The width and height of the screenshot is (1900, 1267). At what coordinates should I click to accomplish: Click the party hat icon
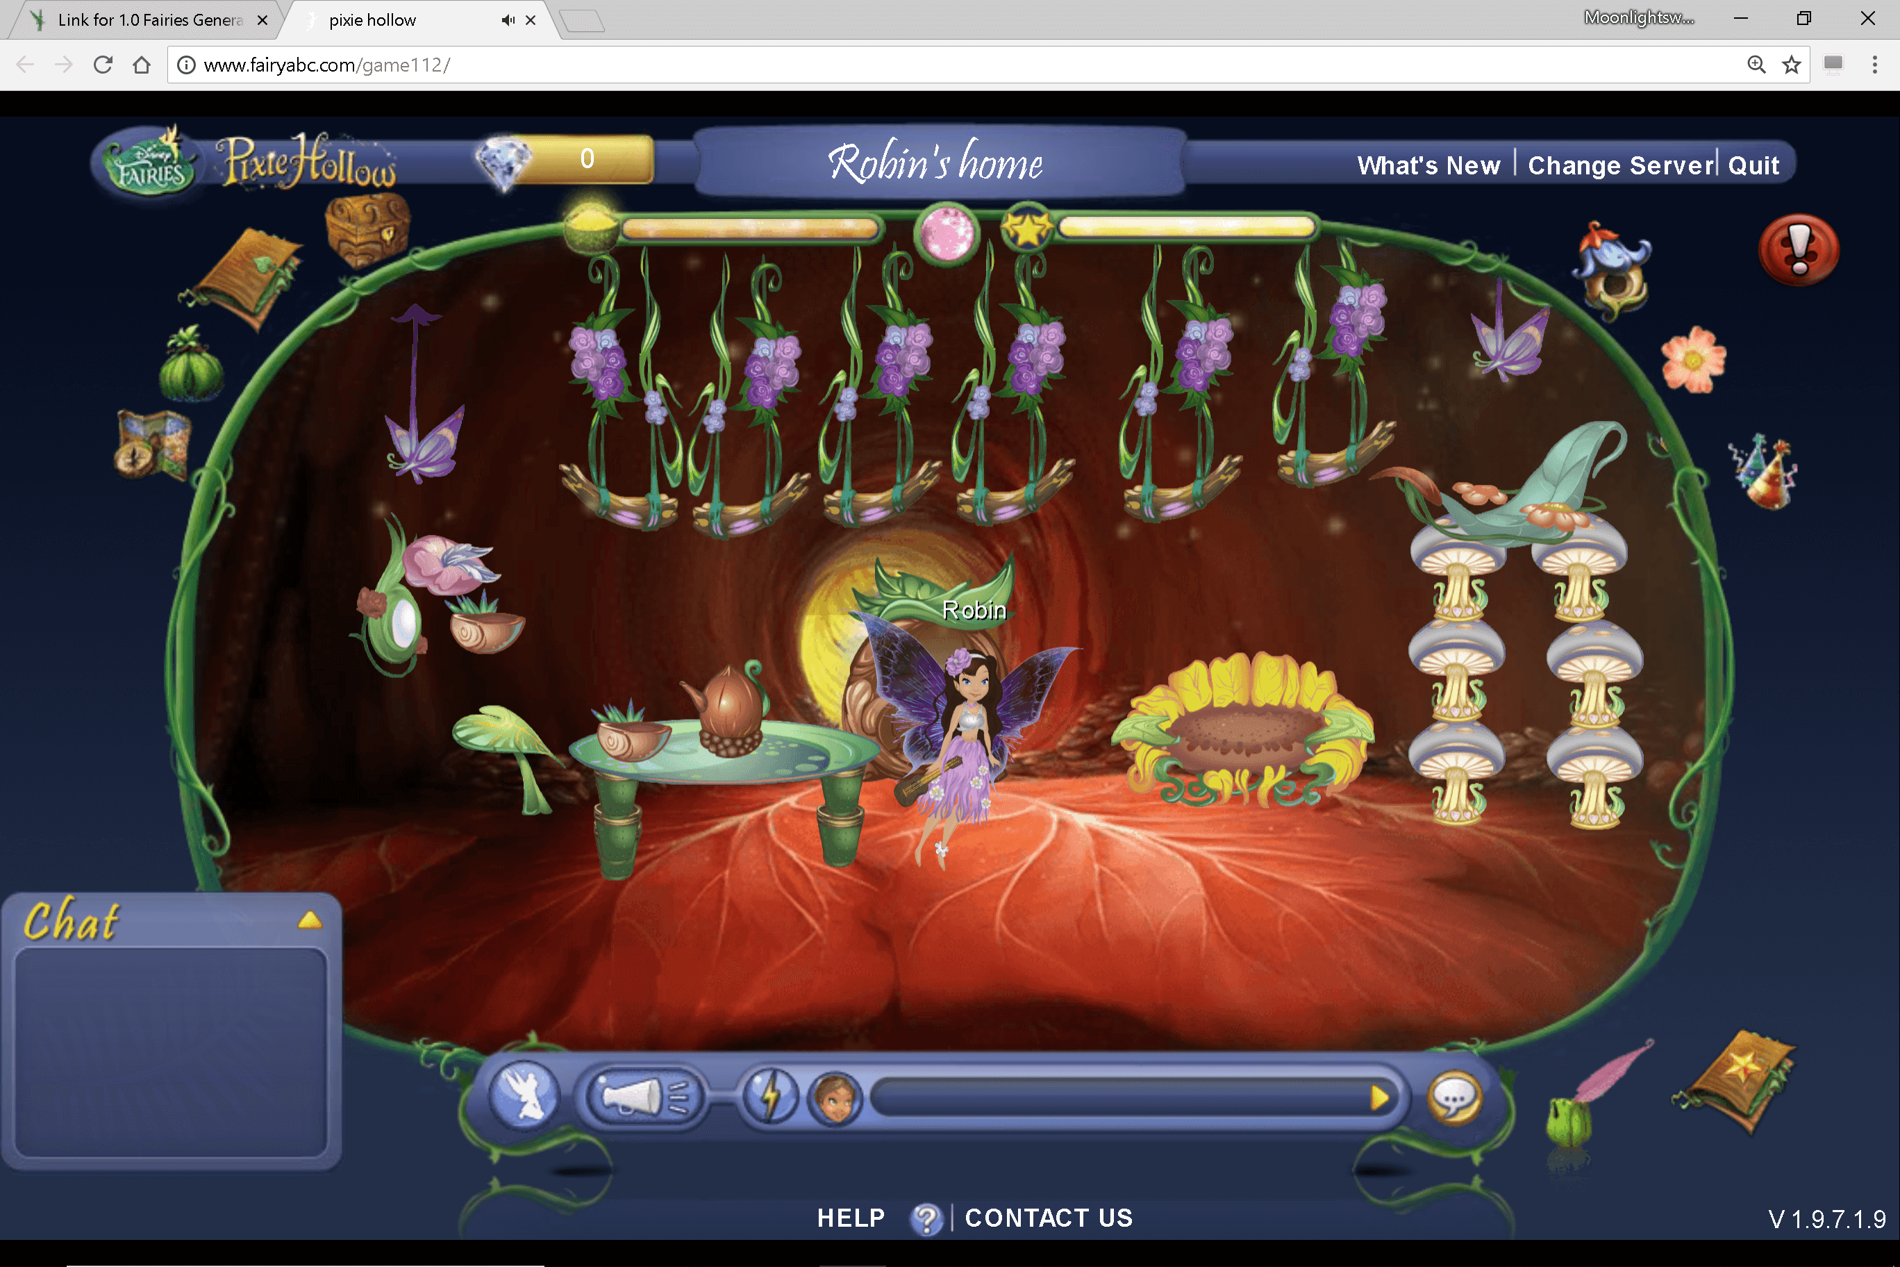pyautogui.click(x=1765, y=473)
